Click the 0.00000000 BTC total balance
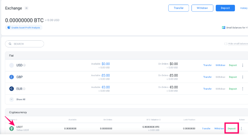This screenshot has width=248, height=135. (x=24, y=20)
